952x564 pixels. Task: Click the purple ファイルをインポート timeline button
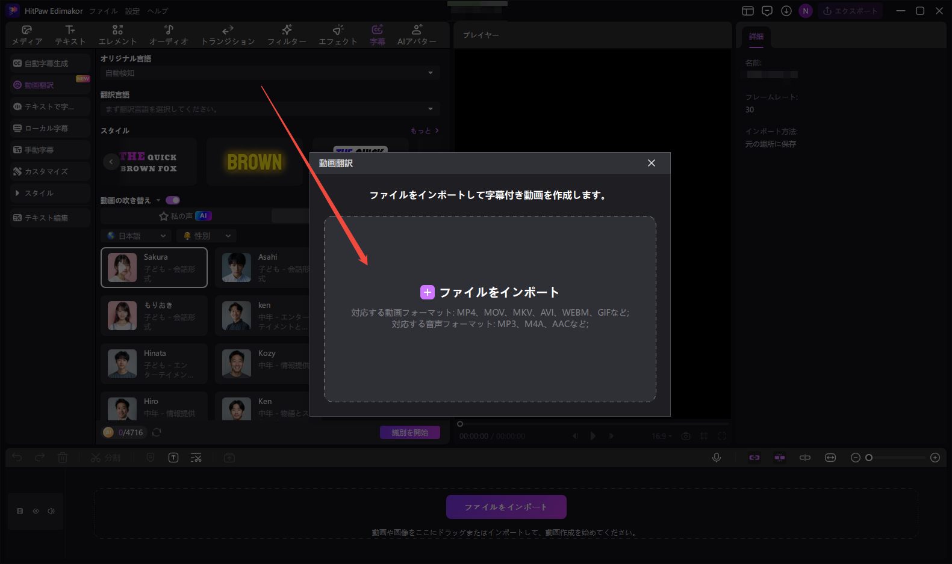506,507
